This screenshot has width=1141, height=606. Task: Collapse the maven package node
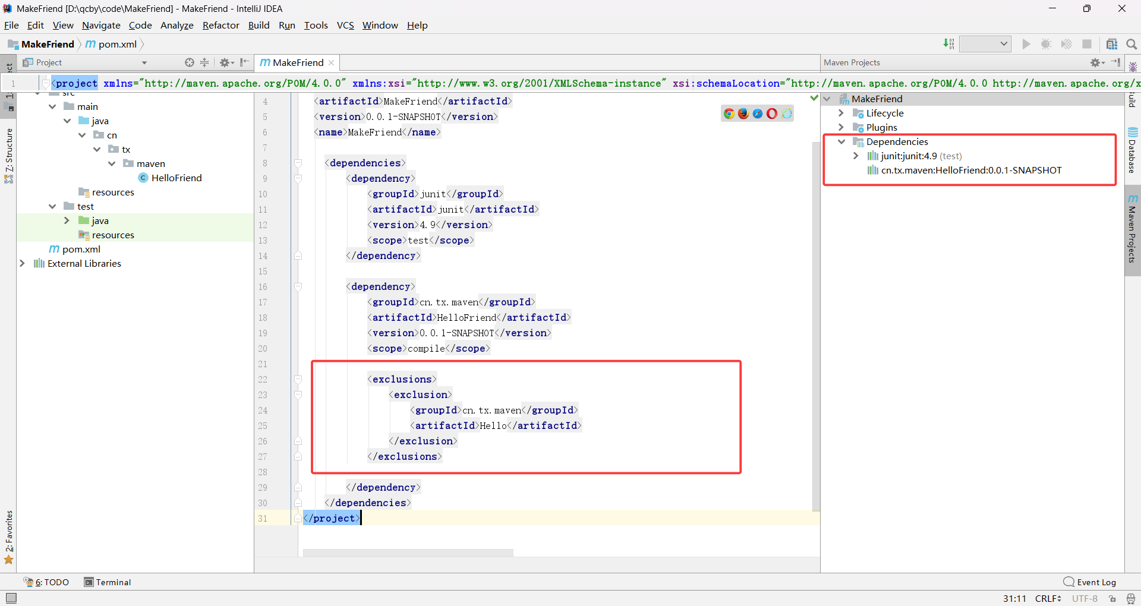pos(112,163)
